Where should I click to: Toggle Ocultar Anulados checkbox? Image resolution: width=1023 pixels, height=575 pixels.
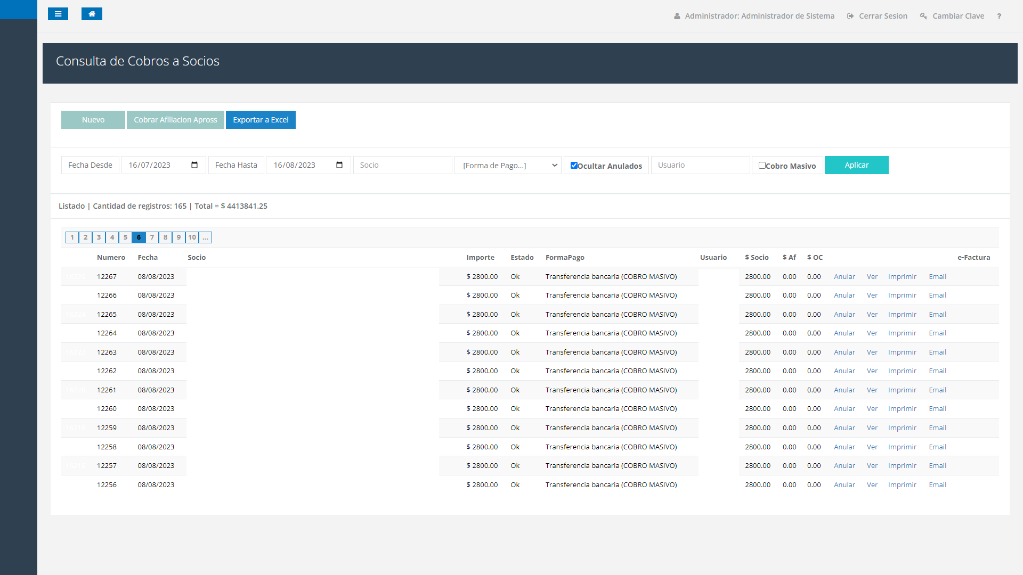[x=574, y=165]
